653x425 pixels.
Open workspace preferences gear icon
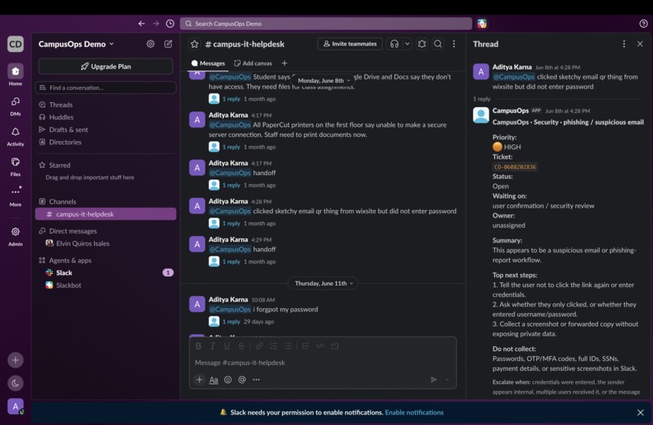pos(151,44)
